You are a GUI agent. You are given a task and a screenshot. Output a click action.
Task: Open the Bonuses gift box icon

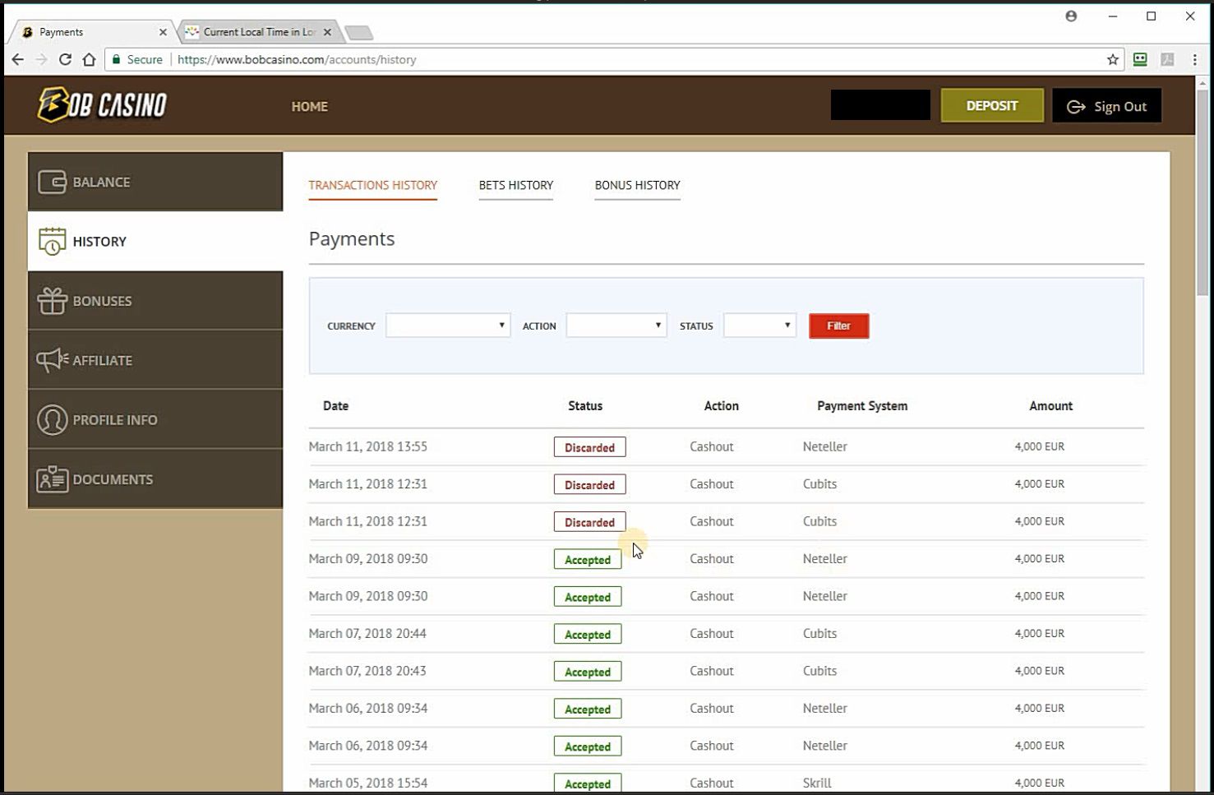click(x=52, y=301)
